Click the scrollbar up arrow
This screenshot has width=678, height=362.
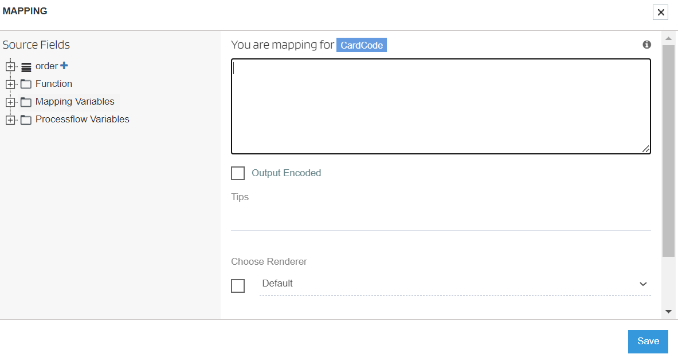coord(668,39)
